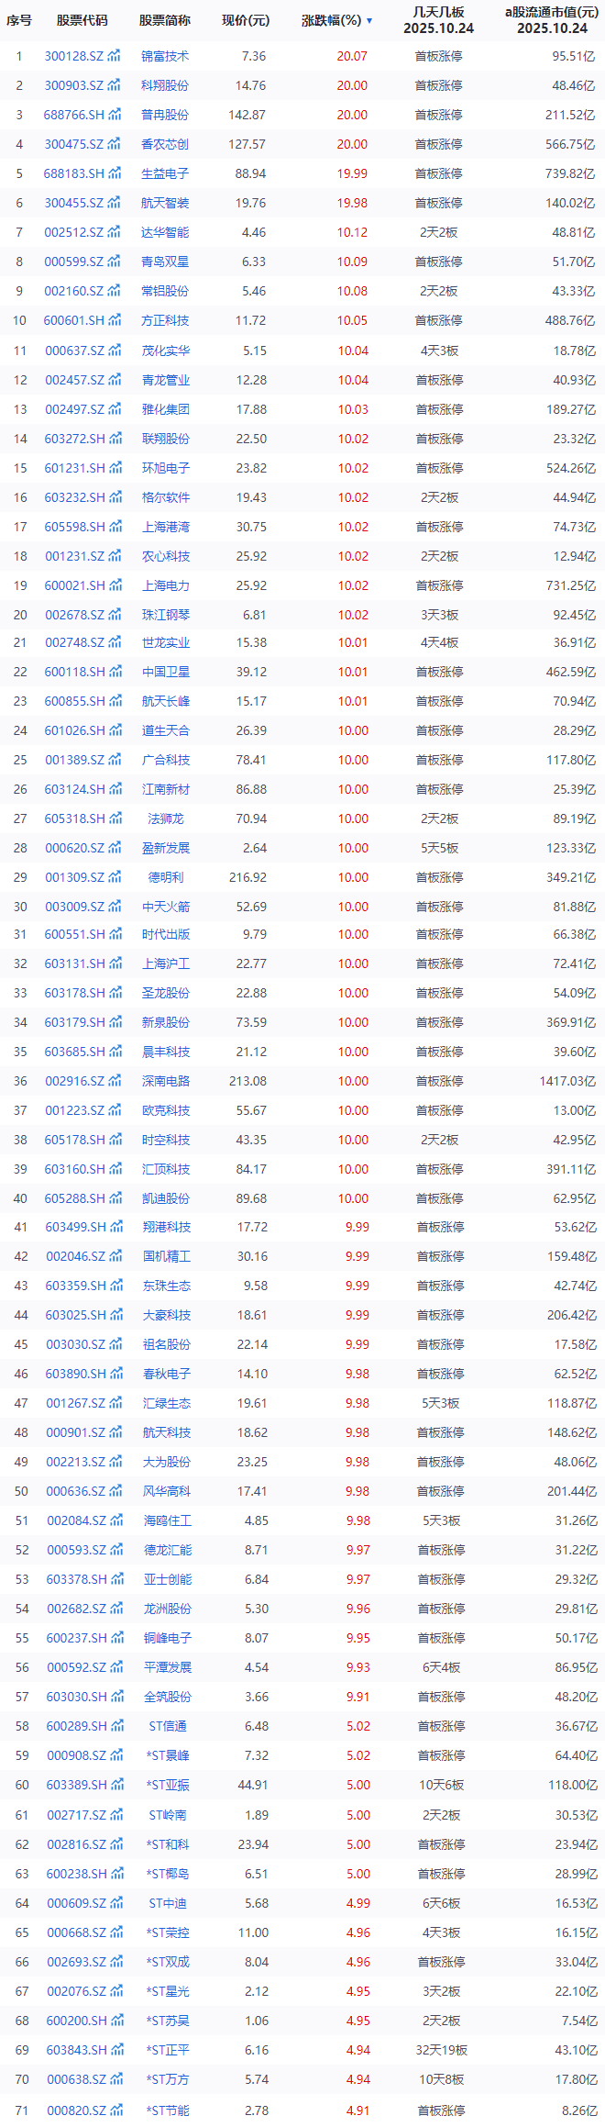Click the 股票代码 column header
Image resolution: width=605 pixels, height=2127 pixels.
click(82, 20)
